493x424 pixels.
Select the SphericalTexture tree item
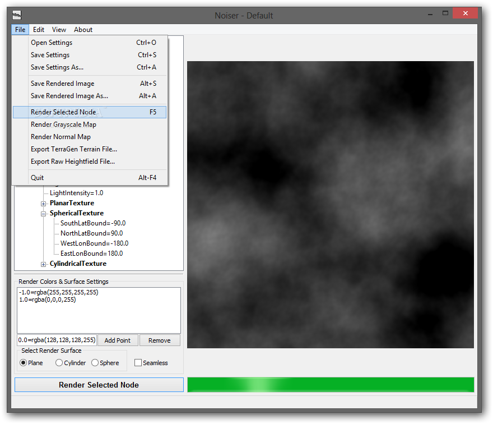(77, 213)
